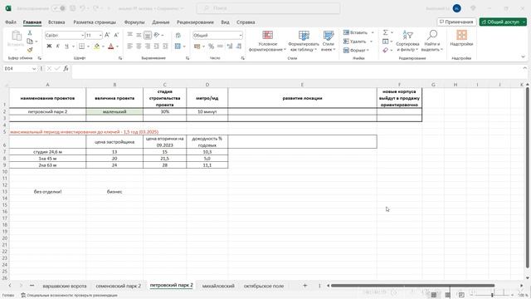Click the Fill down icon in editing group
This screenshot has width=531, height=299.
385,42
